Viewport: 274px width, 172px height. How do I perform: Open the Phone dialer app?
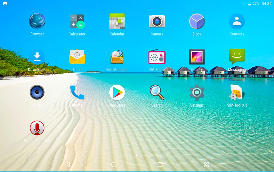point(77,92)
